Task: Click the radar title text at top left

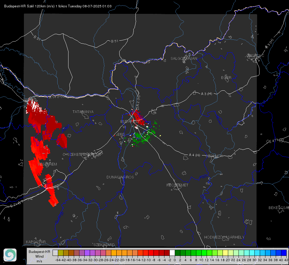Action: [x=58, y=6]
